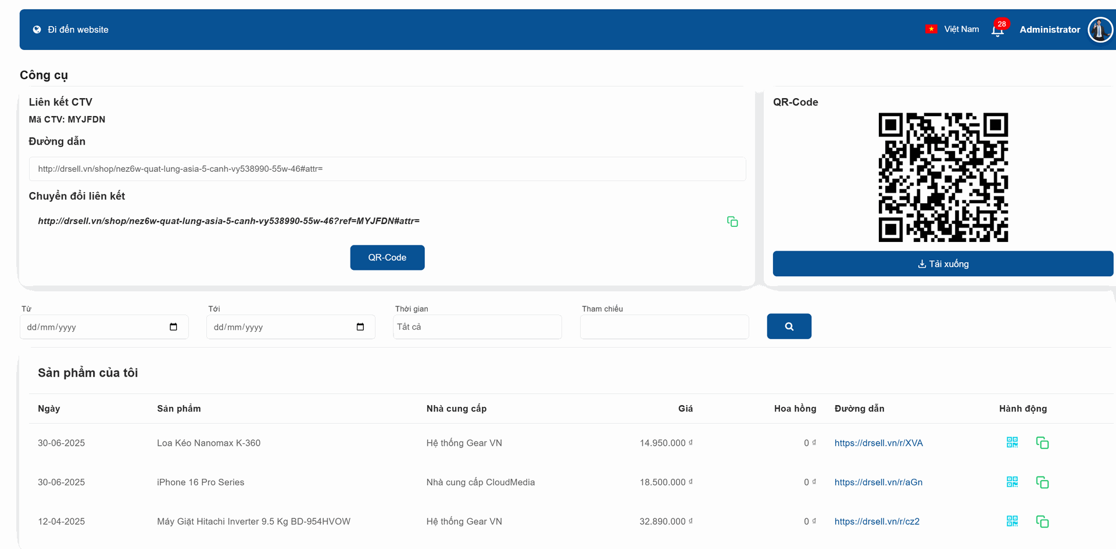The height and width of the screenshot is (549, 1116).
Task: Copy link for Máy Giặt Hitachi row
Action: [1042, 522]
